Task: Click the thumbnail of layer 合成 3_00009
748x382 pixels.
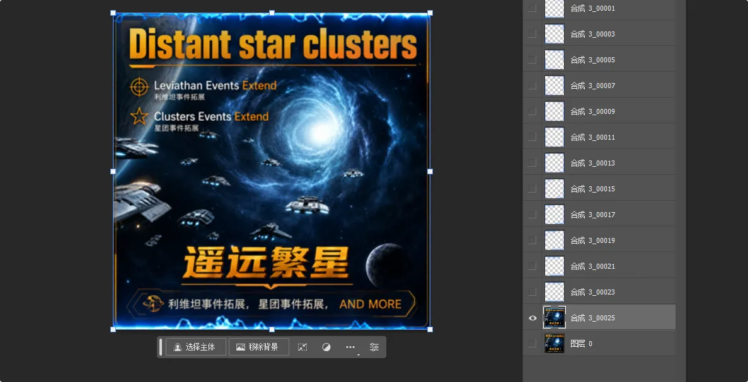Action: coord(555,111)
